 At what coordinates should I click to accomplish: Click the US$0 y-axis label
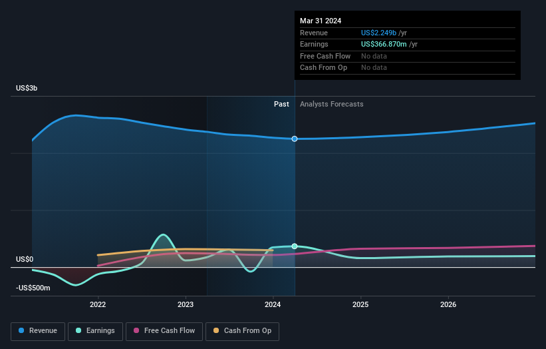point(25,259)
